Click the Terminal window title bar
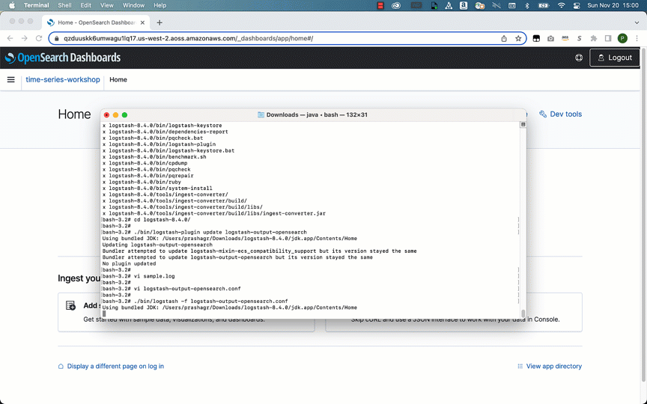The image size is (647, 404). (314, 114)
